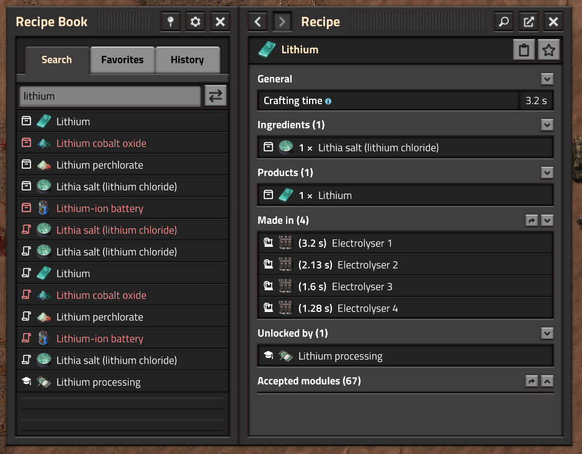Screen dimensions: 582x454
Task: Open the History tab
Action: point(187,60)
